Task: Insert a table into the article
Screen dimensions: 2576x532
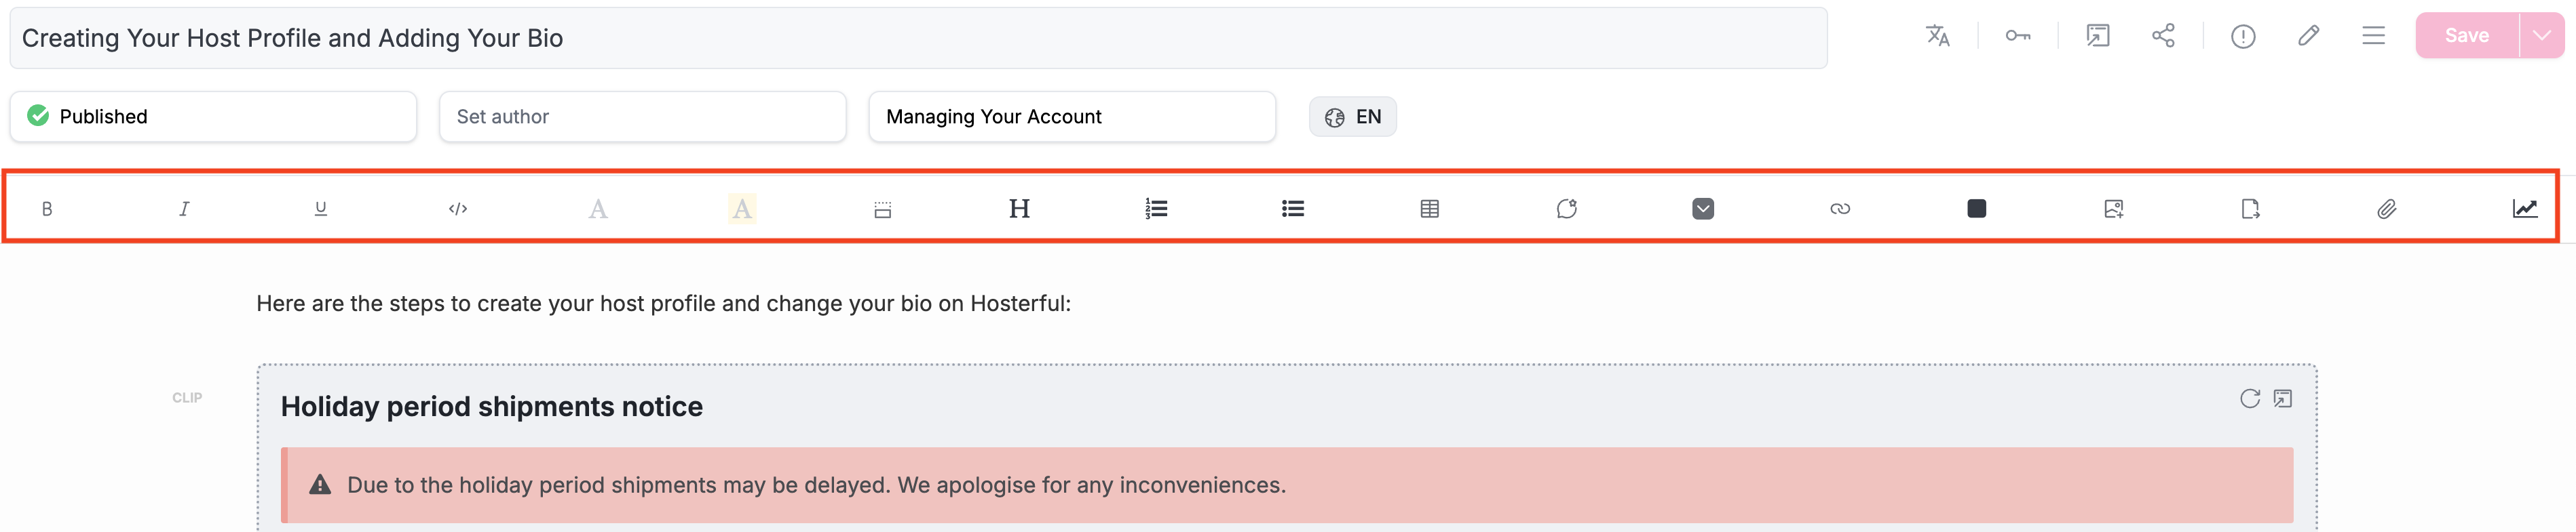Action: [1430, 209]
